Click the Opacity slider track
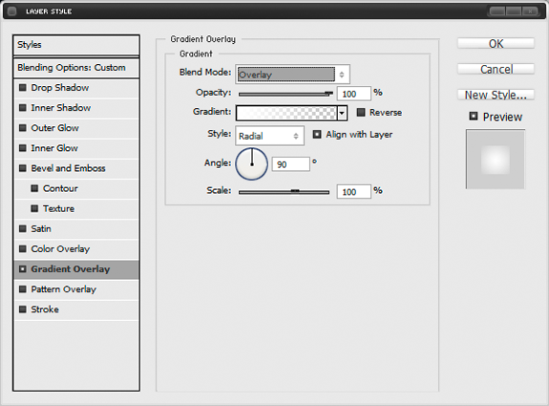549x406 pixels. point(284,94)
